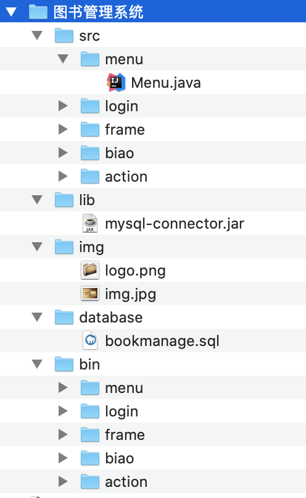Click the logo.png image thumbnail icon

(90, 270)
